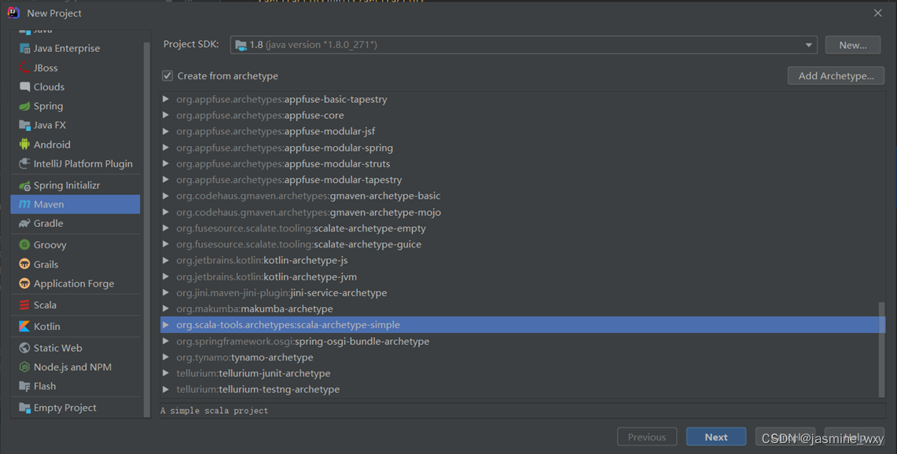Screen dimensions: 897x454
Task: Click Add Archetype... button
Action: (836, 75)
